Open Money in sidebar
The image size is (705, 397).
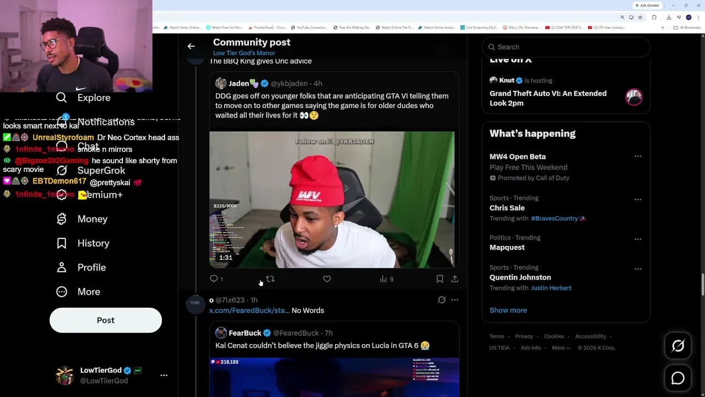click(93, 219)
